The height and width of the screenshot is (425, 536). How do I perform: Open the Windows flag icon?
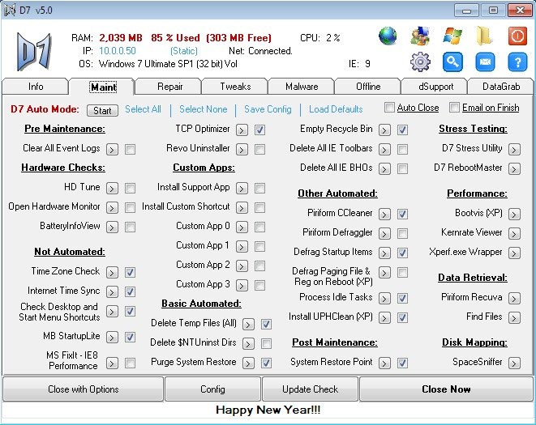452,36
